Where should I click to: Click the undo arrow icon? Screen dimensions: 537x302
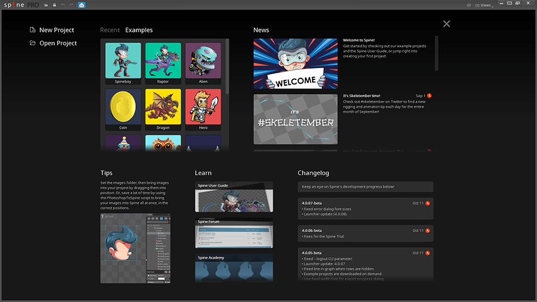coord(63,5)
